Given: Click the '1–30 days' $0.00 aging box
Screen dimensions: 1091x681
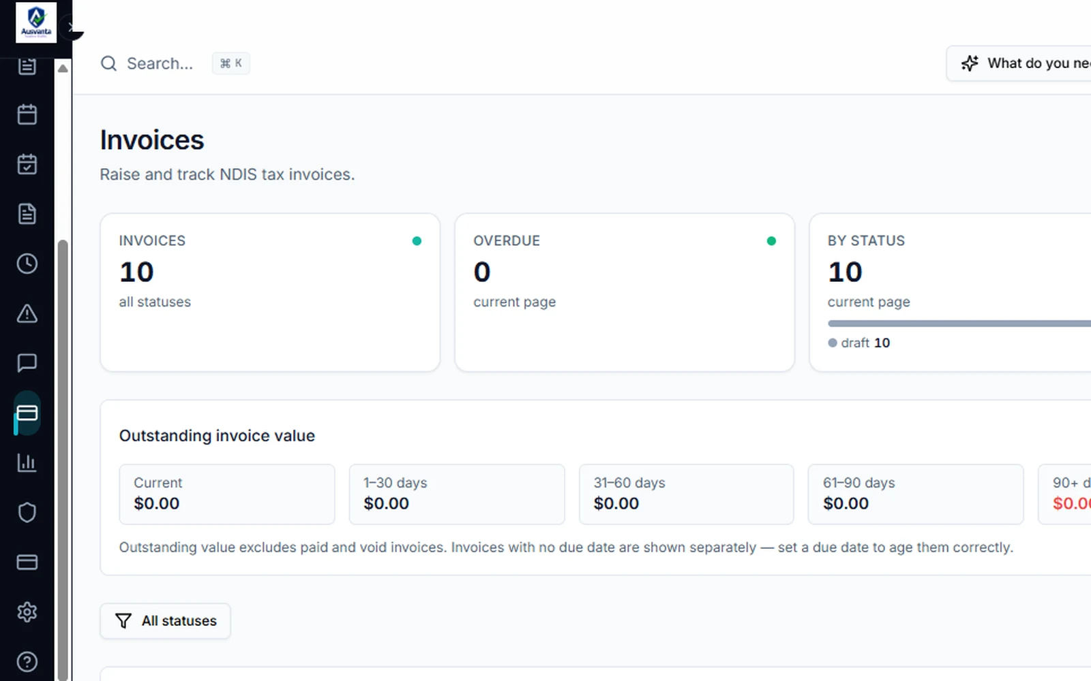Looking at the screenshot, I should click(x=457, y=494).
